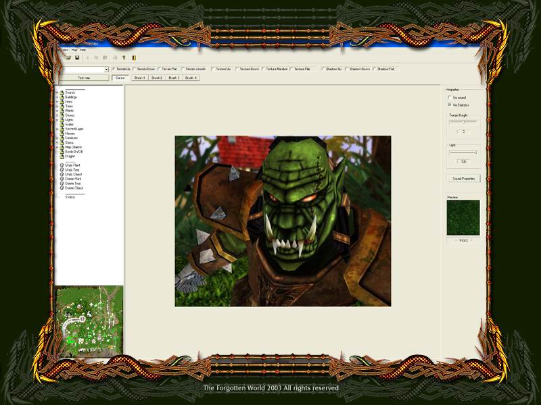This screenshot has height=405, width=541.
Task: Select the Terrain Down radio button
Action: [135, 69]
